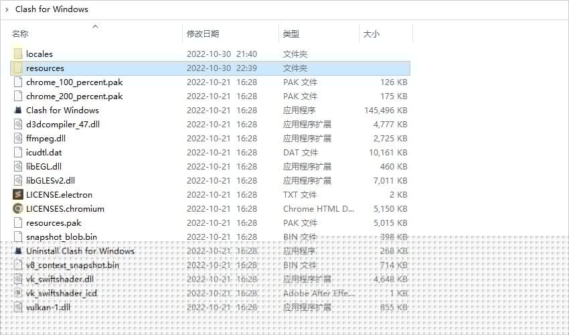Select the Uninstall Clash for Windows name

(80, 251)
